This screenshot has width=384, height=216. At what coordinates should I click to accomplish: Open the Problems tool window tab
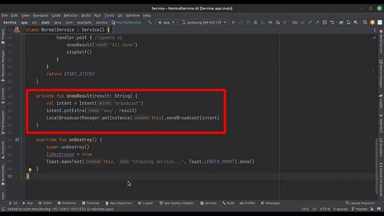[x=67, y=203]
